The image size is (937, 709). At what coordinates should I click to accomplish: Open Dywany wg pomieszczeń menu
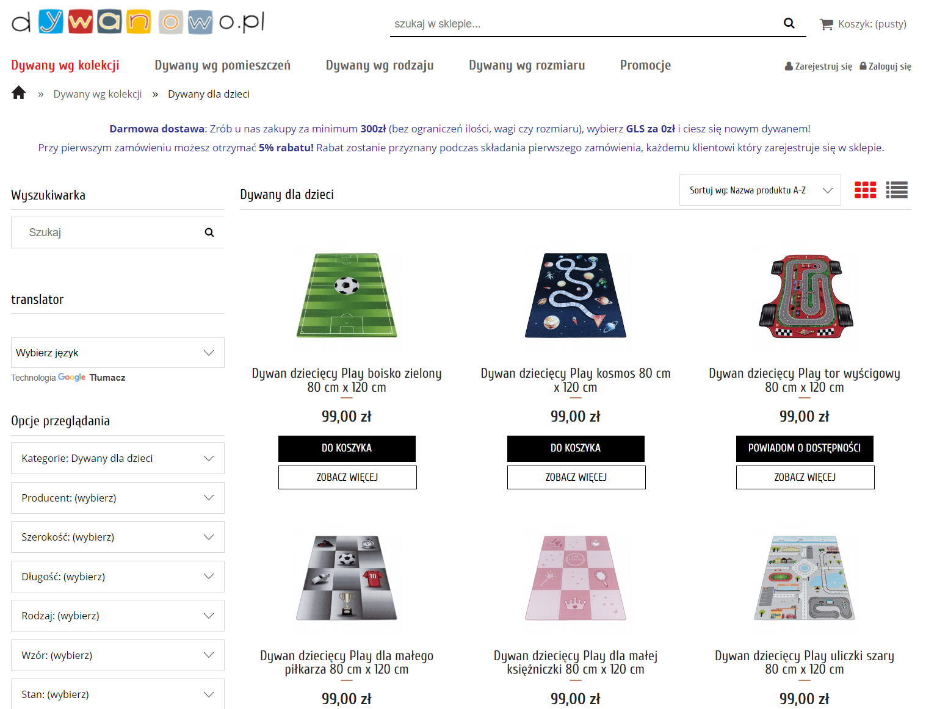click(222, 65)
